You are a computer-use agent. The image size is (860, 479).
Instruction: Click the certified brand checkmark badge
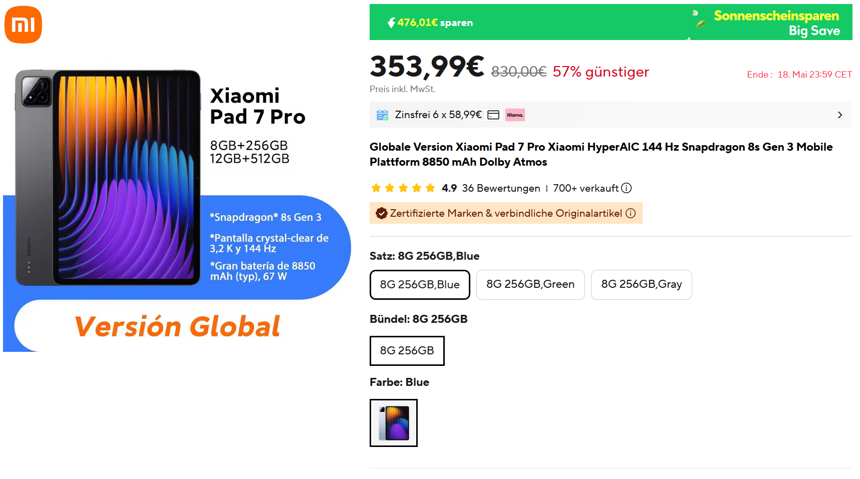coord(382,213)
